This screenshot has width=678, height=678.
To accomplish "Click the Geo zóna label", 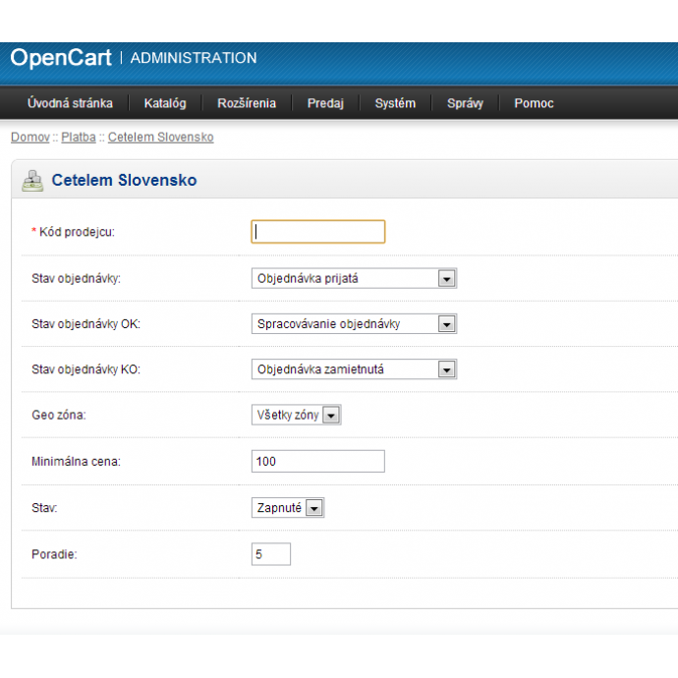I will (59, 415).
